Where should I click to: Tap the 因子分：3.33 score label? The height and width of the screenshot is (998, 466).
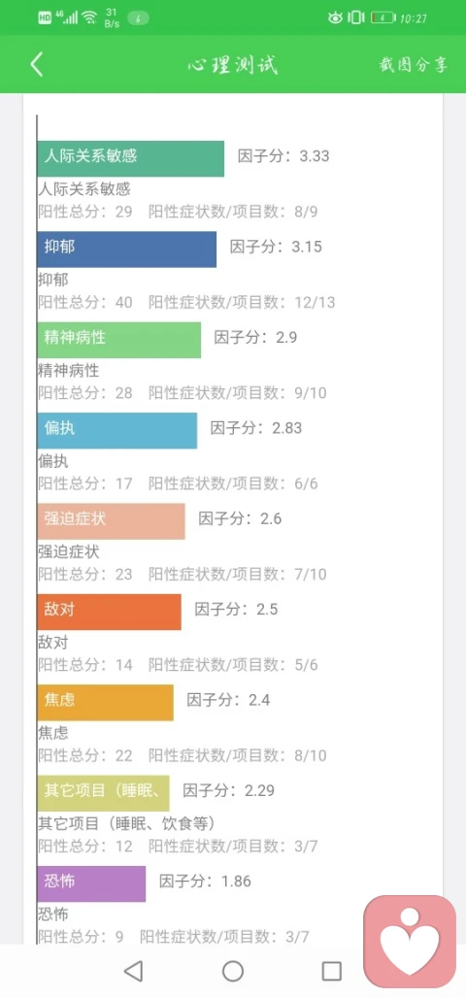tap(283, 156)
